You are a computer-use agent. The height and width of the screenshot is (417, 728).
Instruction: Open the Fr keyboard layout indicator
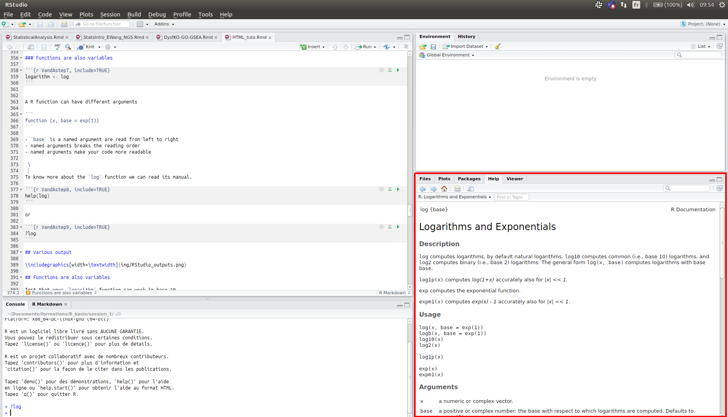coord(636,5)
